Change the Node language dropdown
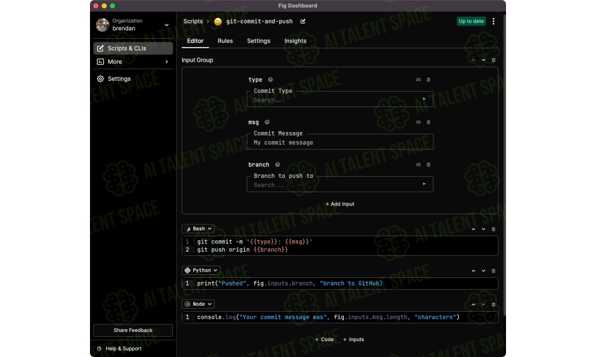 point(198,304)
